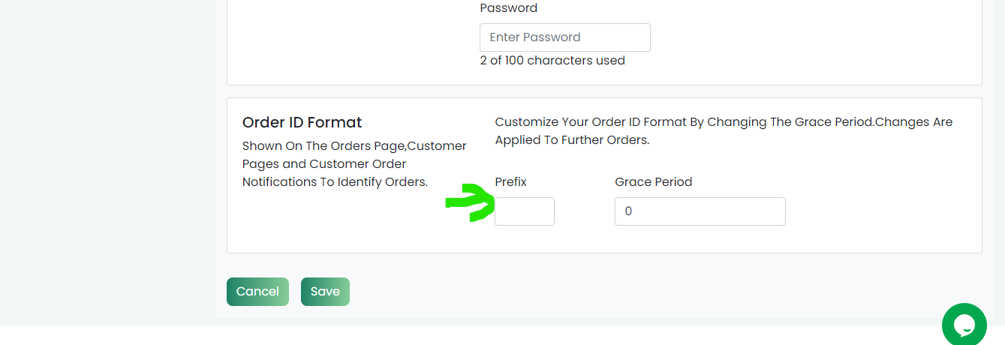Select the Prefix field label

tap(511, 181)
